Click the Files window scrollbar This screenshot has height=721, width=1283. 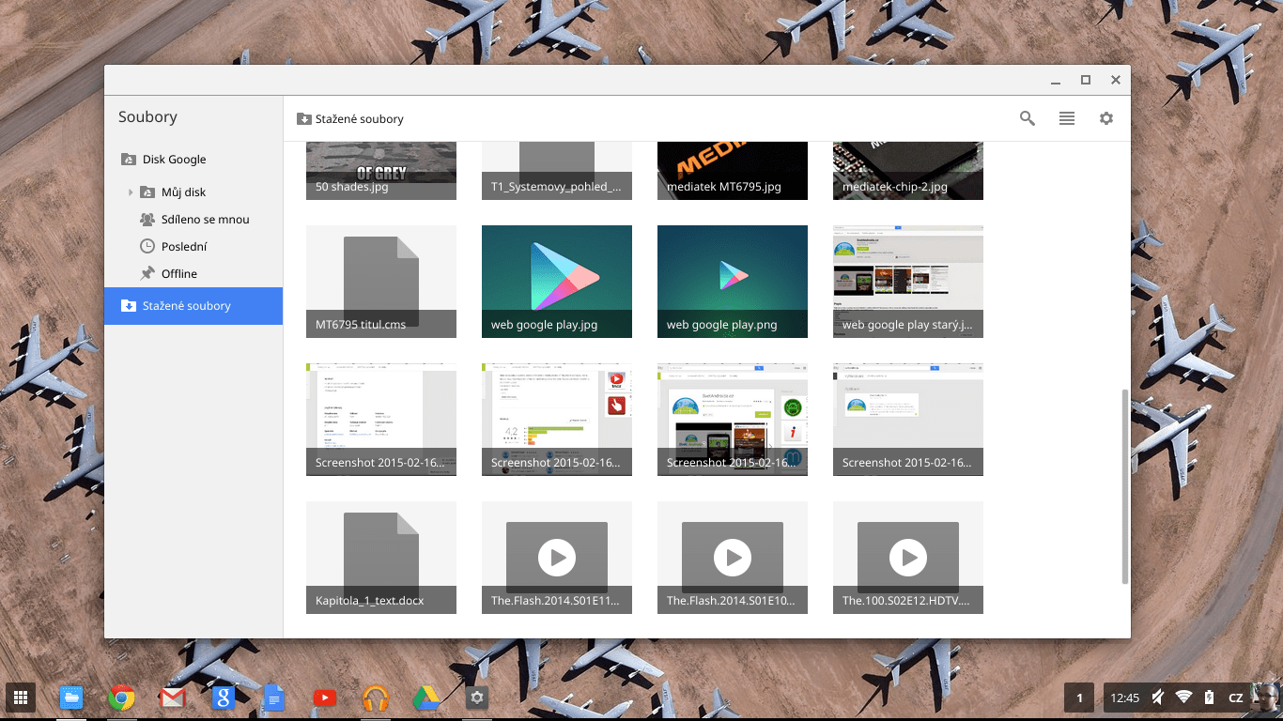[1125, 487]
